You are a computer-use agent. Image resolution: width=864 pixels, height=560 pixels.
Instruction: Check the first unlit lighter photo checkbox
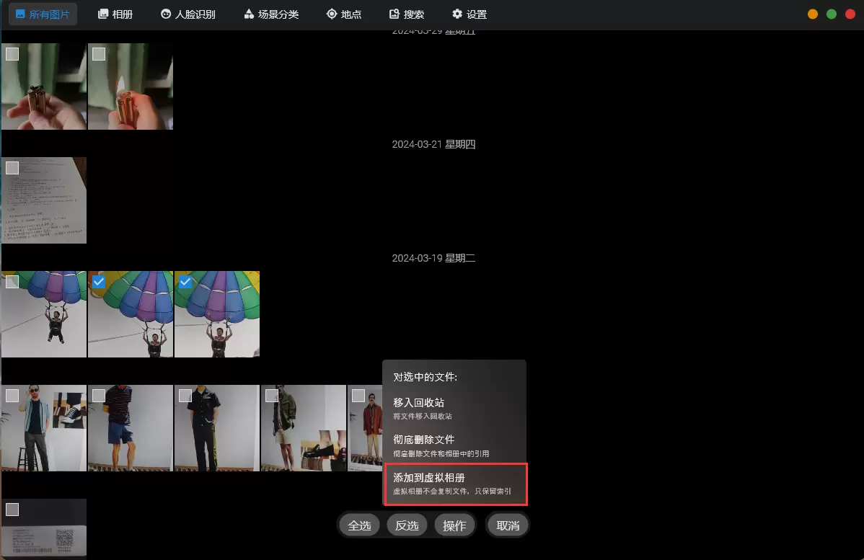click(12, 54)
